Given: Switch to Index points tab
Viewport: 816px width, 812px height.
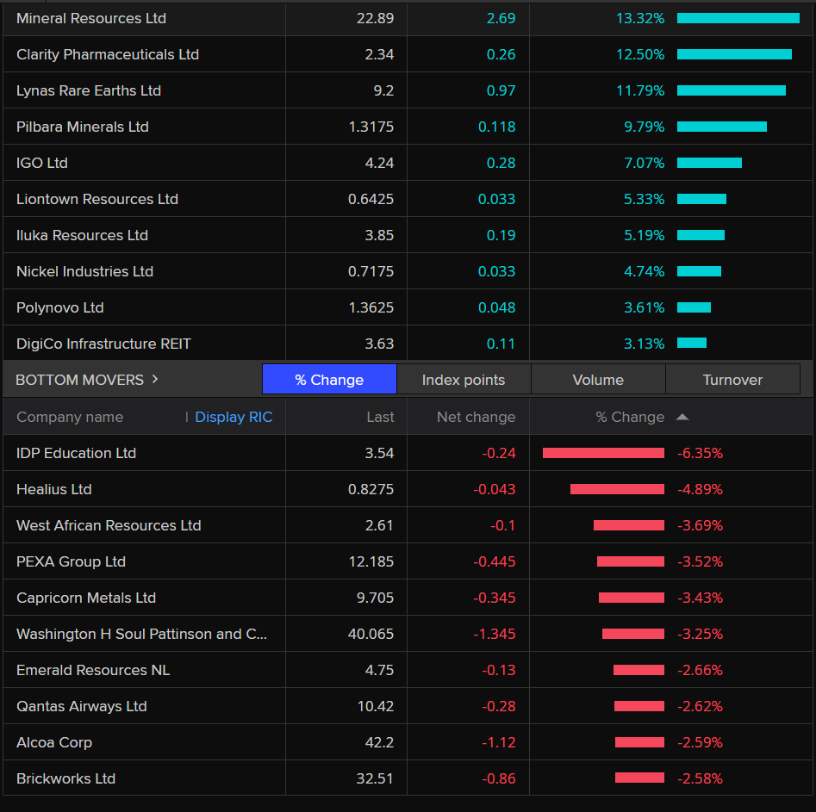Looking at the screenshot, I should click(x=464, y=380).
